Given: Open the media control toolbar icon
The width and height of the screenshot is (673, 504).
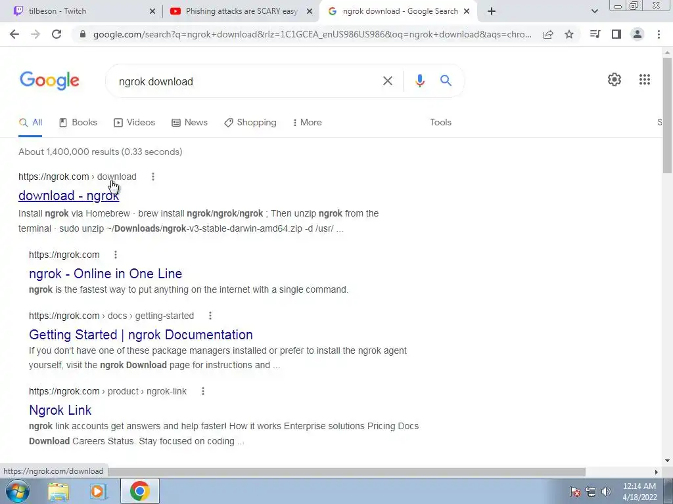Looking at the screenshot, I should [595, 34].
